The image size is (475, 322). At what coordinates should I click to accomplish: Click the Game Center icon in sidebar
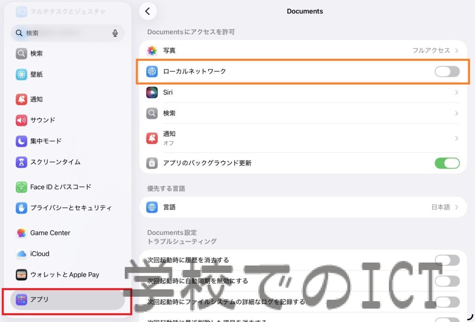[x=21, y=233]
